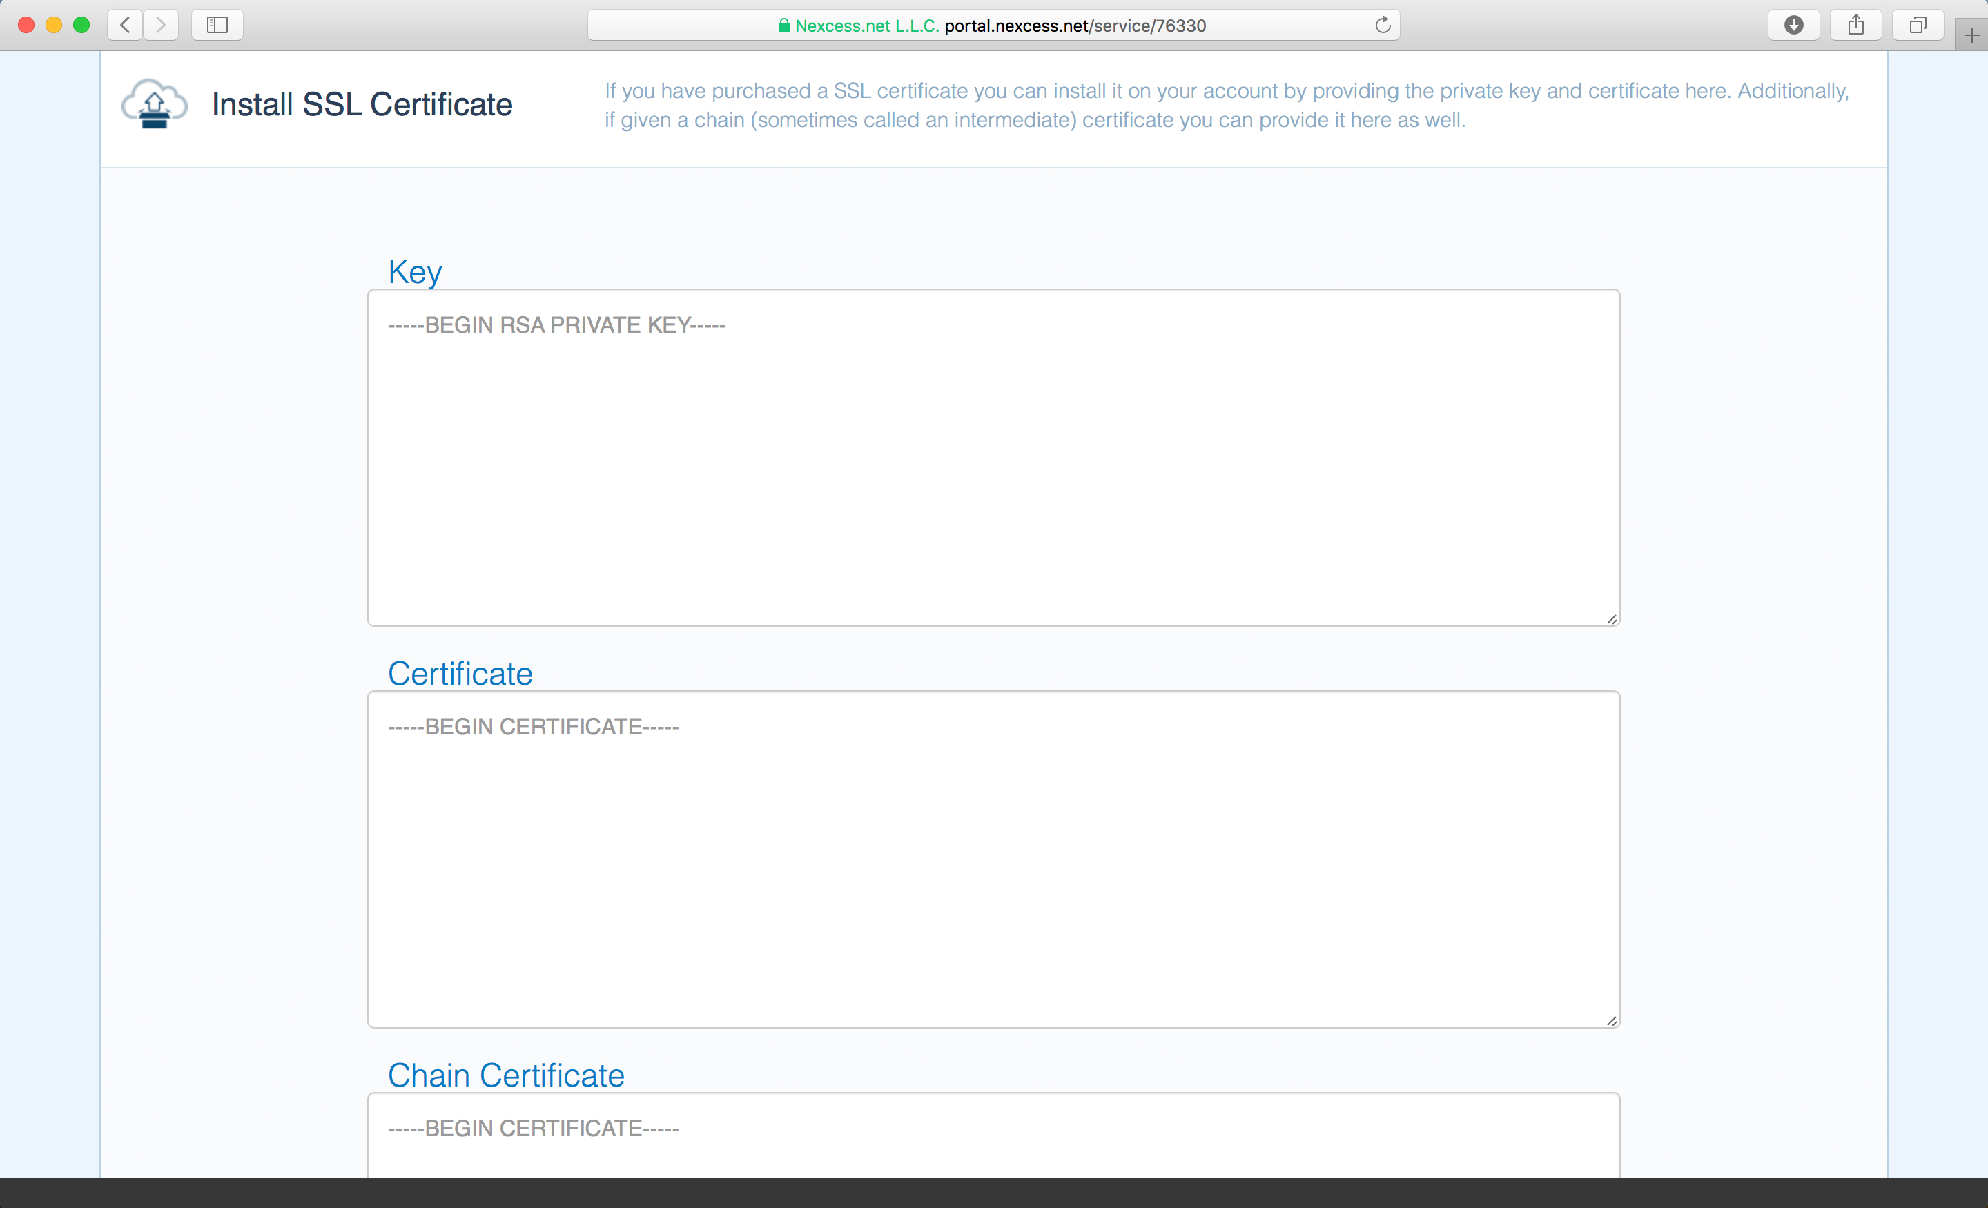Open the Safari downloads button
The width and height of the screenshot is (1988, 1208).
[1793, 25]
